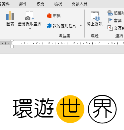Open the 螢幕擷取畫面 screenshot tool
Image resolution: width=124 pixels, height=130 pixels.
click(30, 18)
